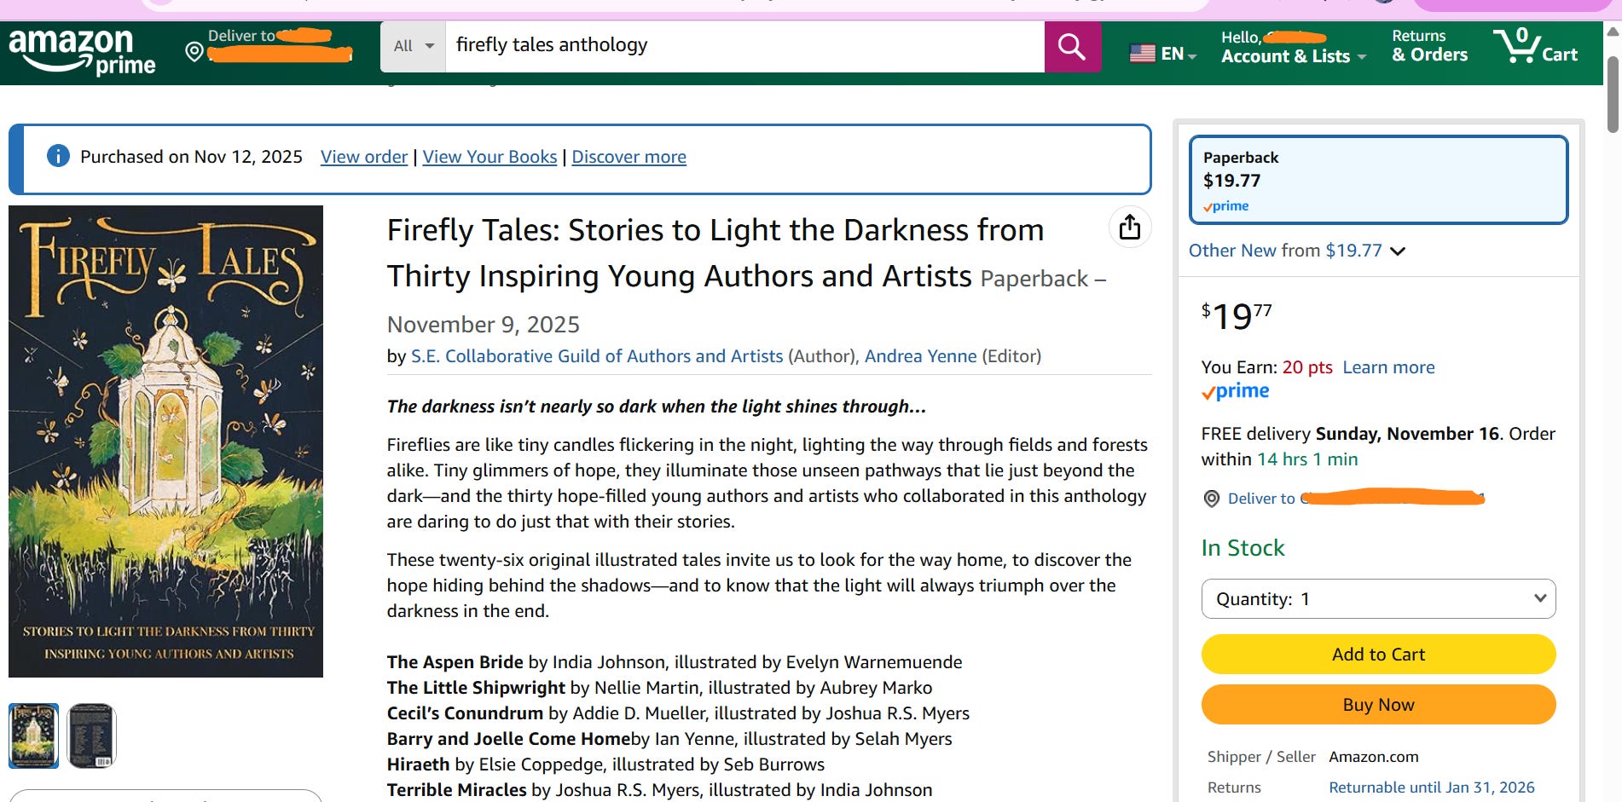
Task: Expand the EN language selector
Action: click(1179, 54)
